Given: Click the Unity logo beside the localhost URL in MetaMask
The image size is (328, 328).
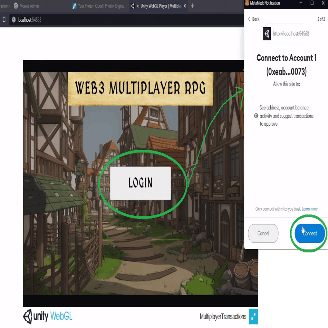Looking at the screenshot, I should click(x=267, y=33).
